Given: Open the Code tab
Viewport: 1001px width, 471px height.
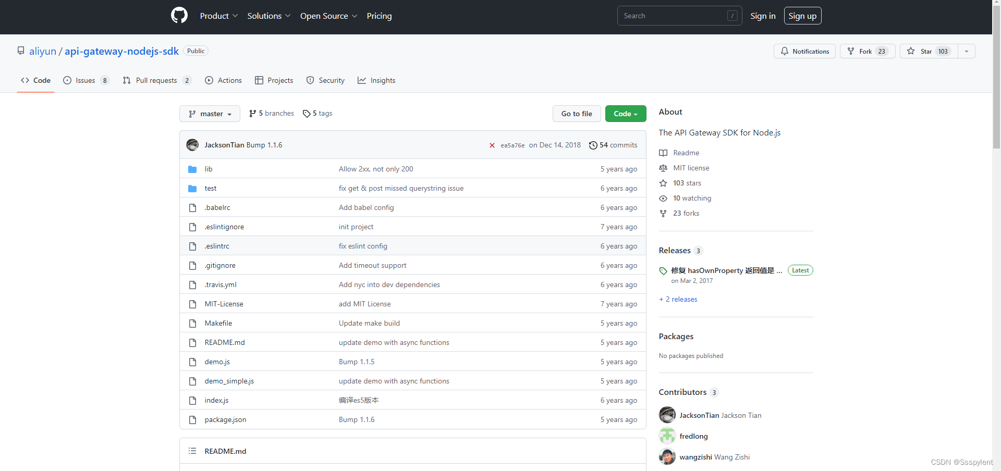Looking at the screenshot, I should click(35, 80).
